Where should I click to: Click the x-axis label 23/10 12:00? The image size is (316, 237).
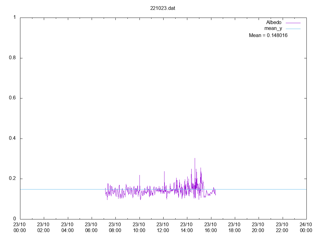coord(163,227)
